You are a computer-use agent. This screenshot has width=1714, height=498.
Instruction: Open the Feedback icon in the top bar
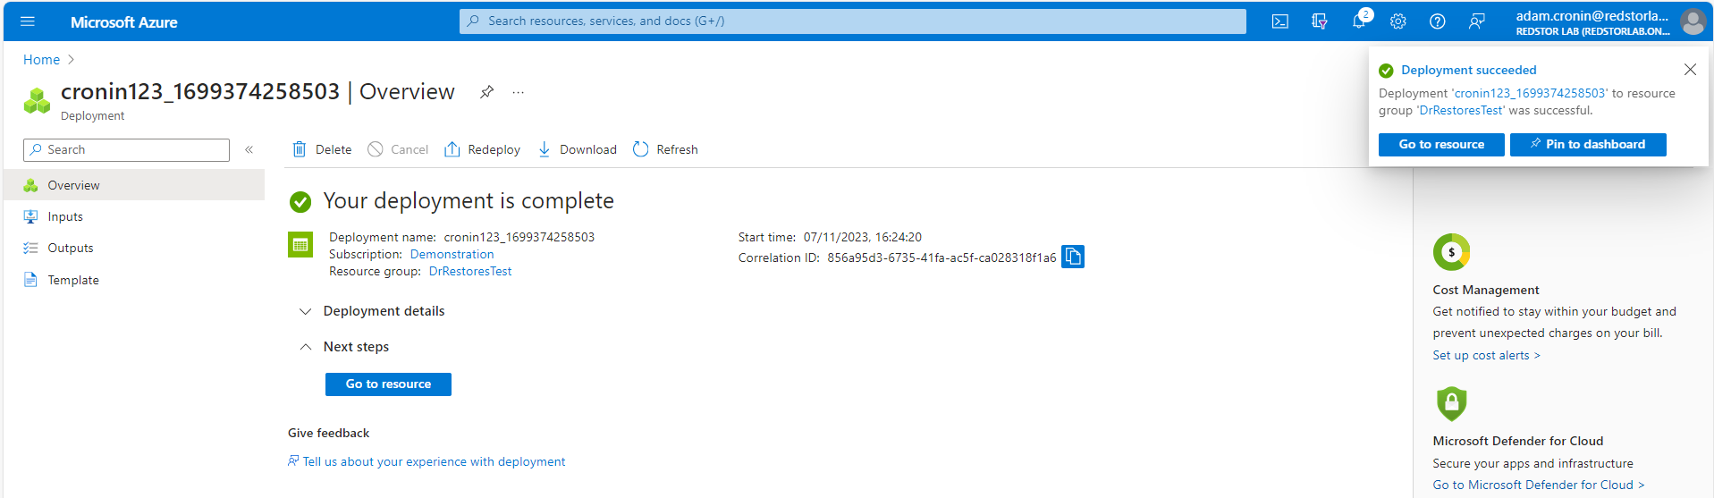click(1477, 21)
